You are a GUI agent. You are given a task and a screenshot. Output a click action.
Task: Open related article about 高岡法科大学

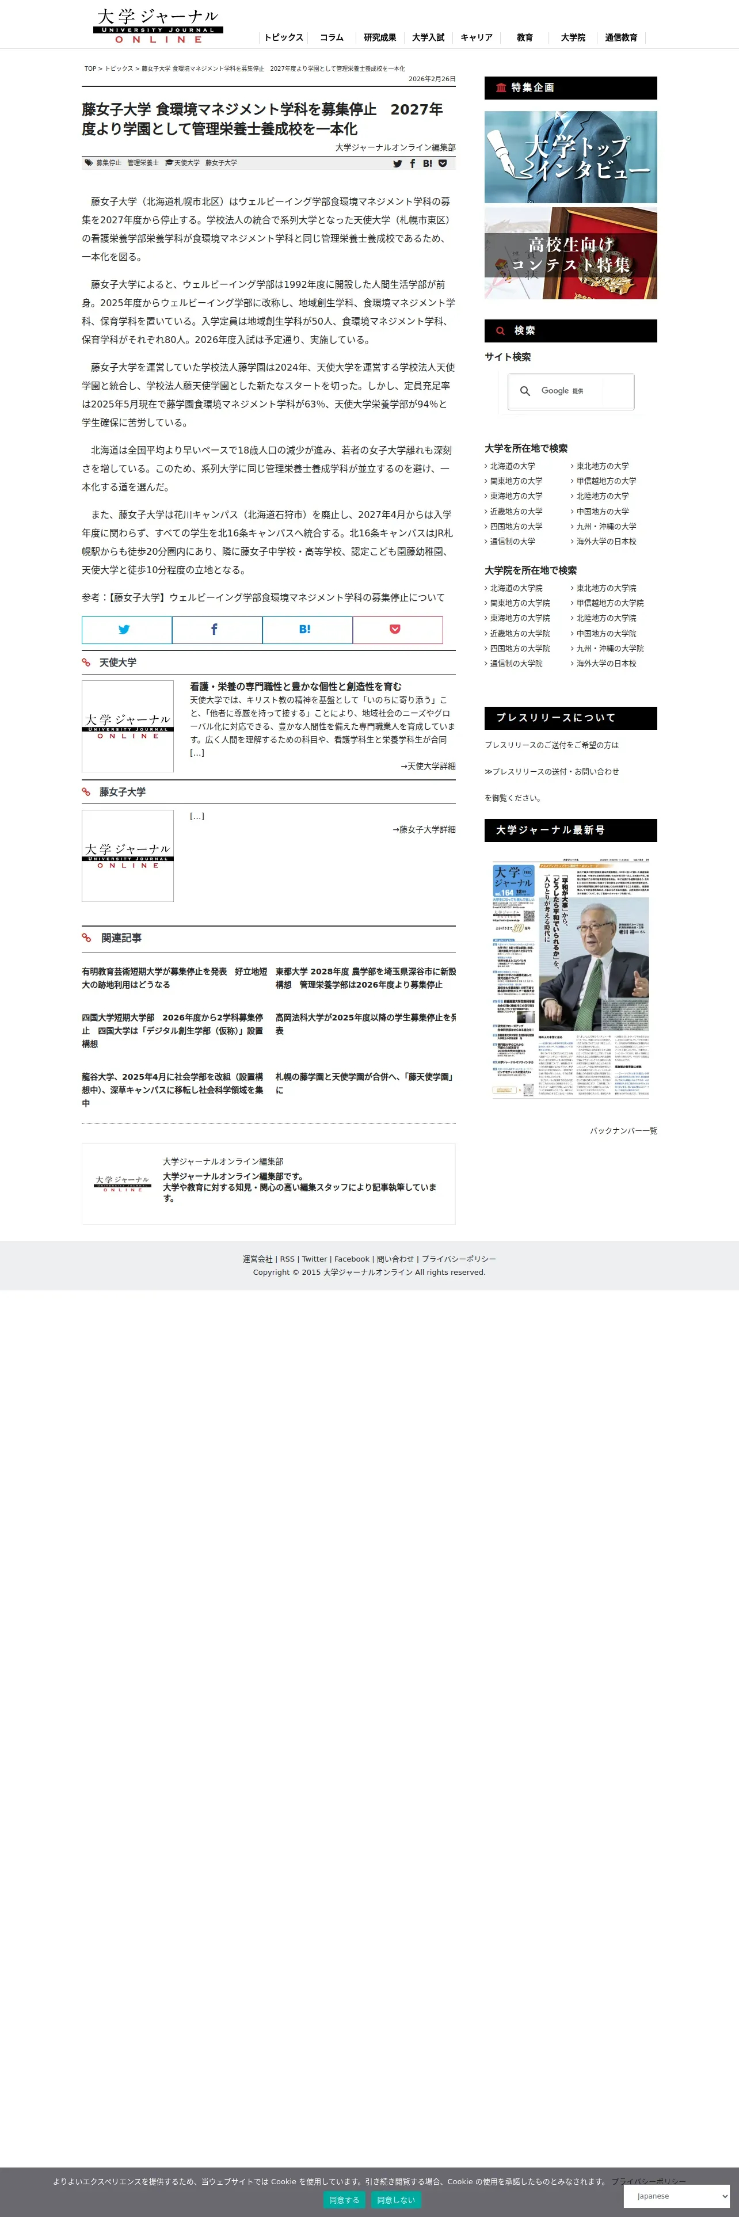click(365, 1024)
